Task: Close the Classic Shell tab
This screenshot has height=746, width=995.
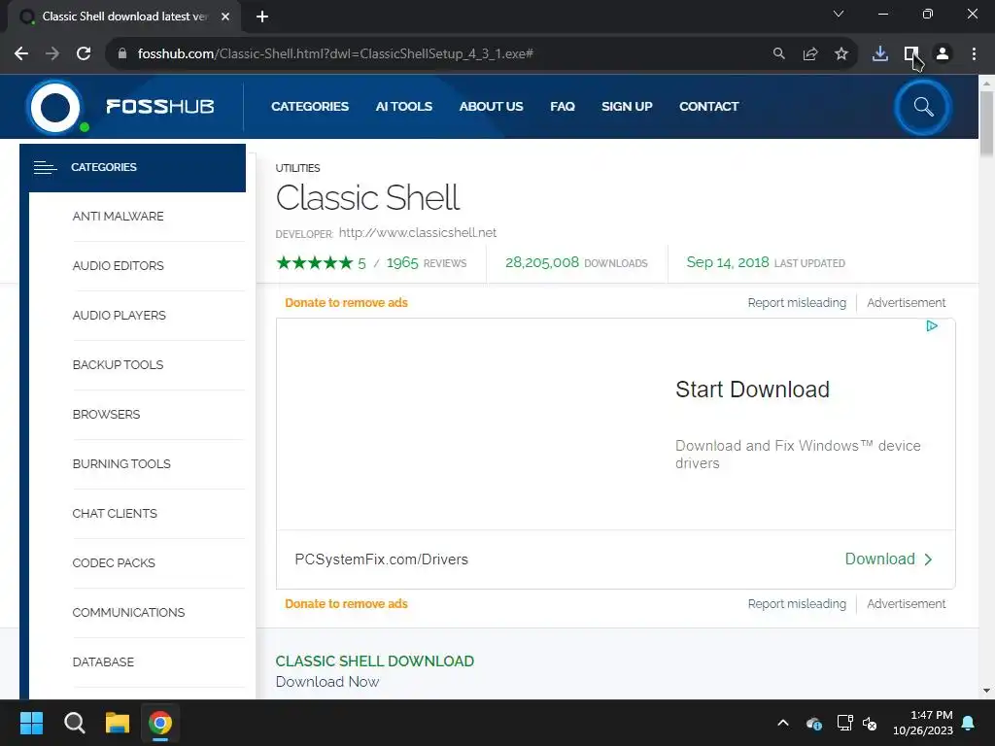Action: [225, 17]
